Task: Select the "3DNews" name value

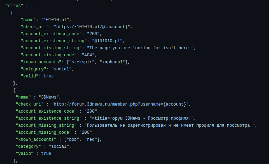Action: (48, 97)
